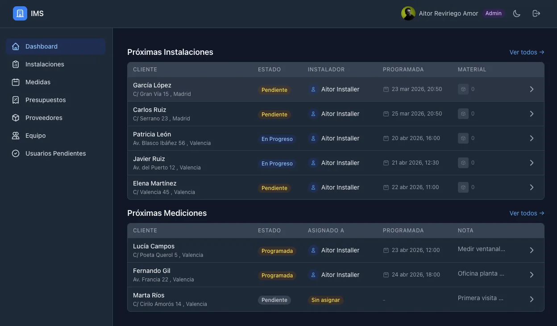
Task: Click the Medidas sidebar icon
Action: click(16, 82)
